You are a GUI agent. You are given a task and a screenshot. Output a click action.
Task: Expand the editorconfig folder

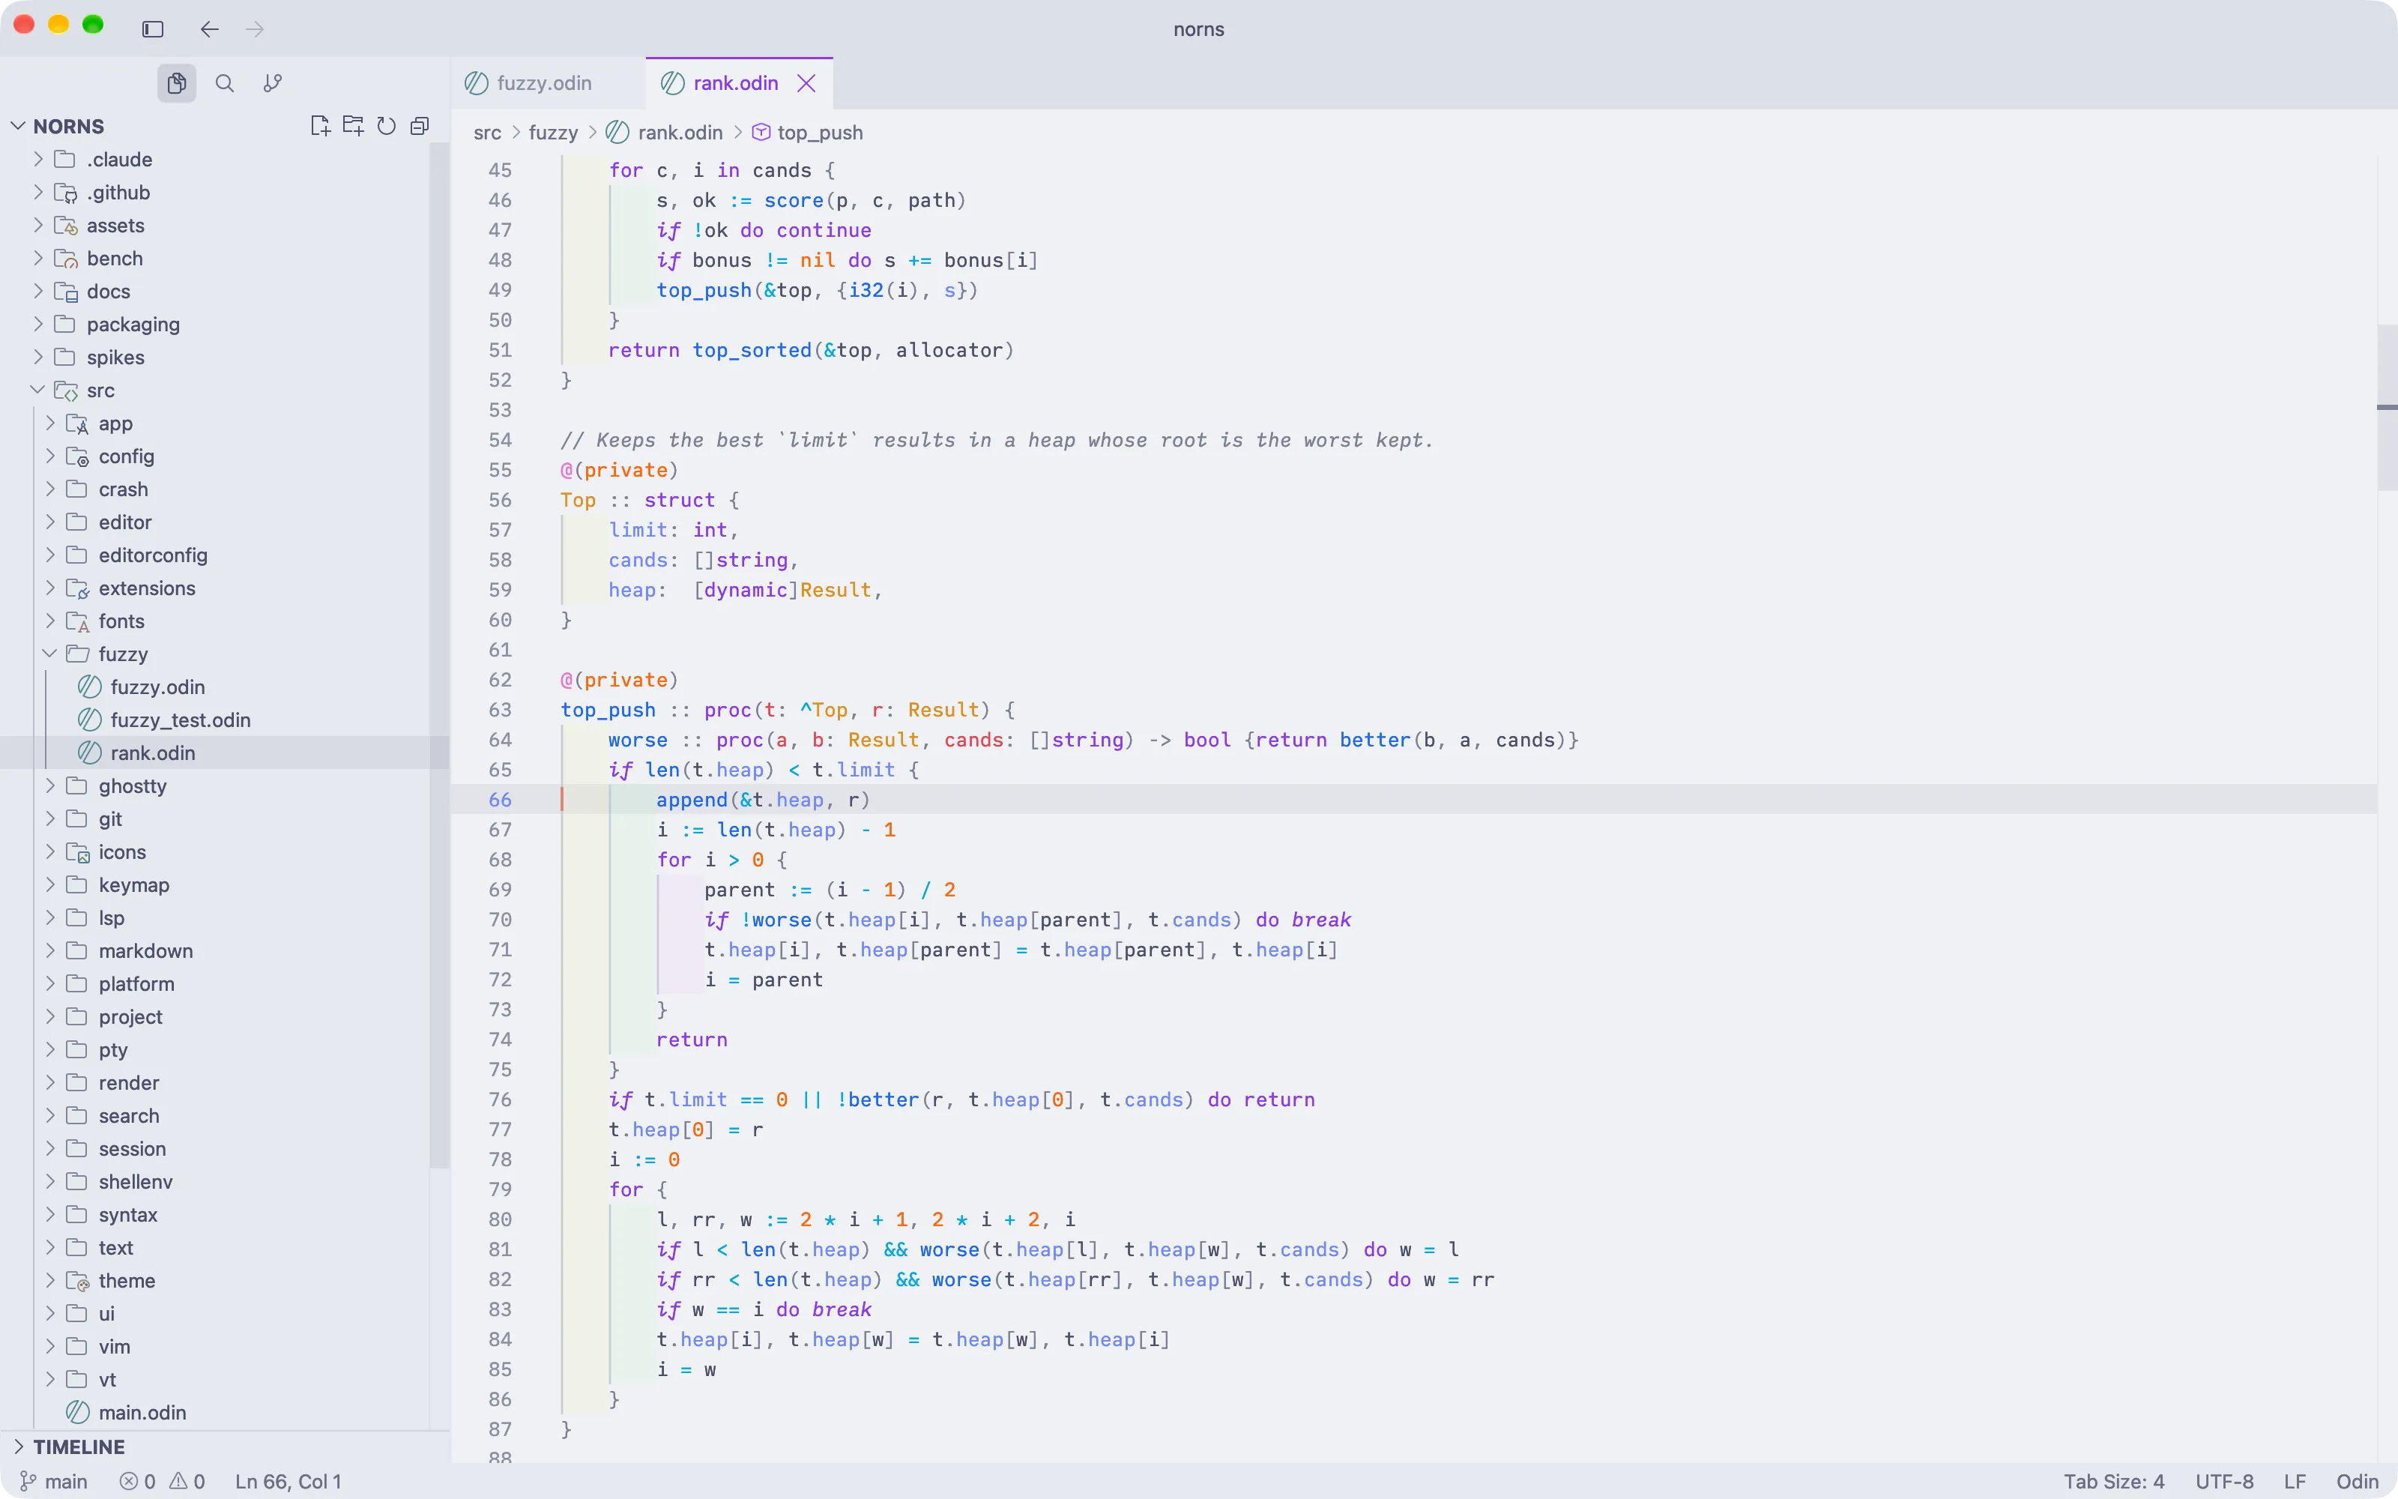pos(49,555)
